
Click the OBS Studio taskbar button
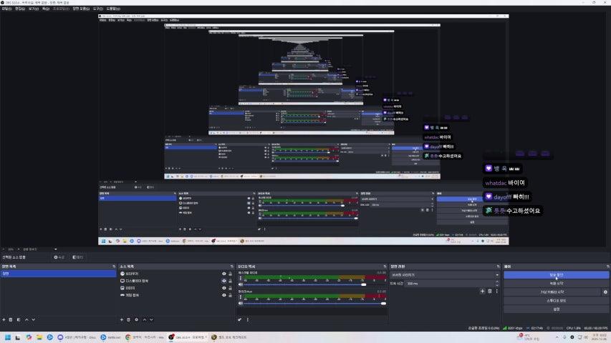[187, 337]
